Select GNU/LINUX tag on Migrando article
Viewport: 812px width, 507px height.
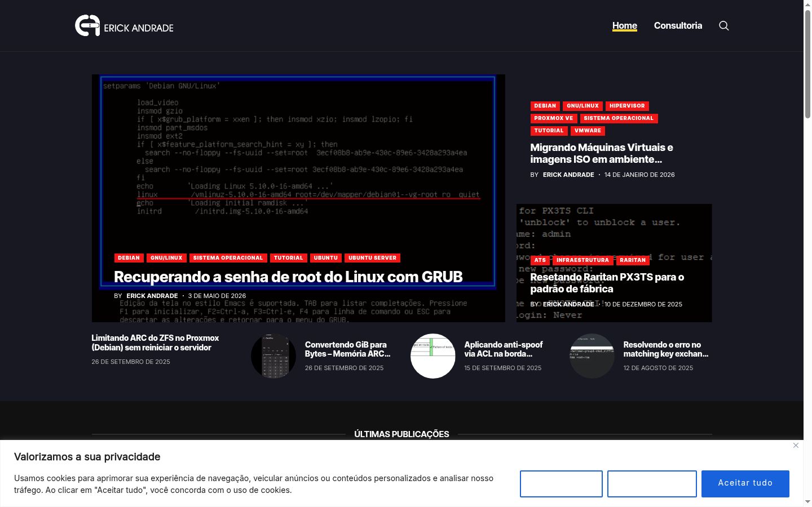(x=582, y=106)
